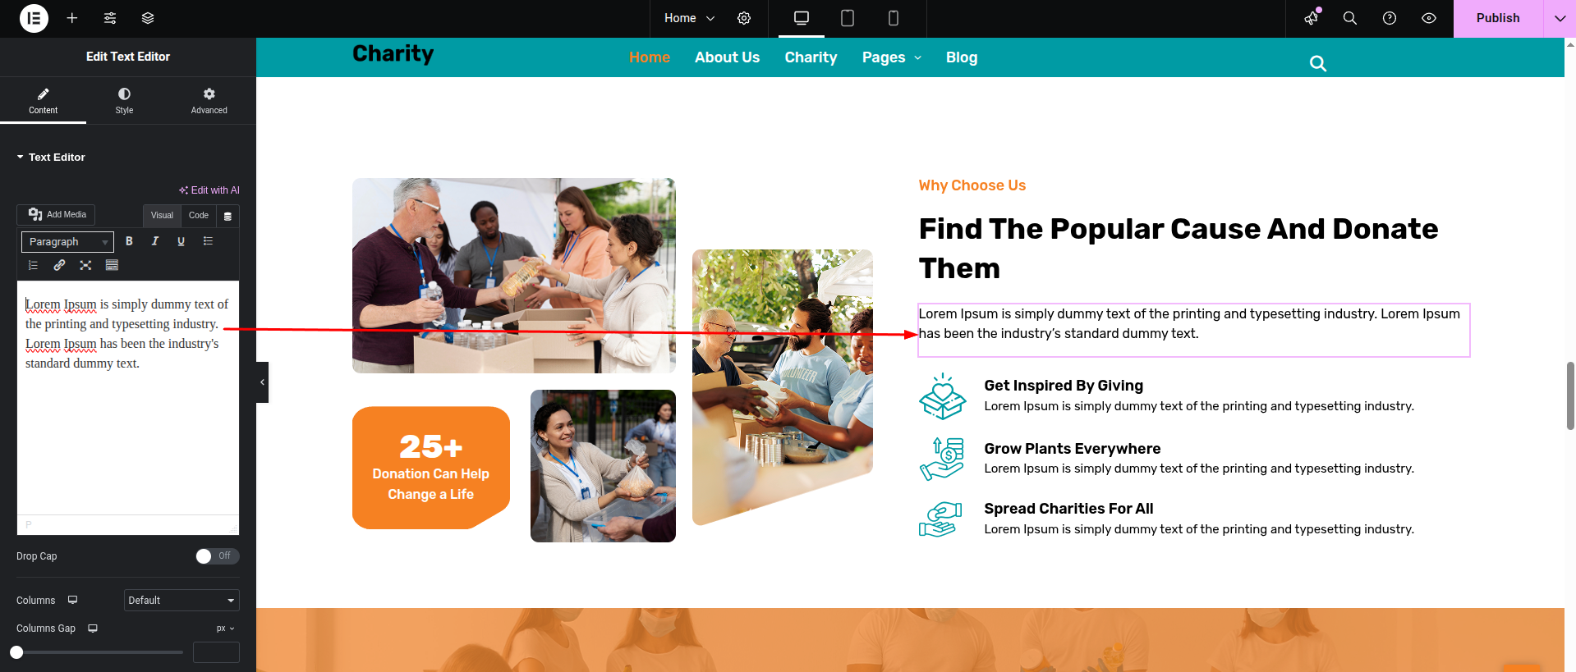This screenshot has width=1576, height=672.
Task: Insert a link in the text editor
Action: [x=59, y=265]
